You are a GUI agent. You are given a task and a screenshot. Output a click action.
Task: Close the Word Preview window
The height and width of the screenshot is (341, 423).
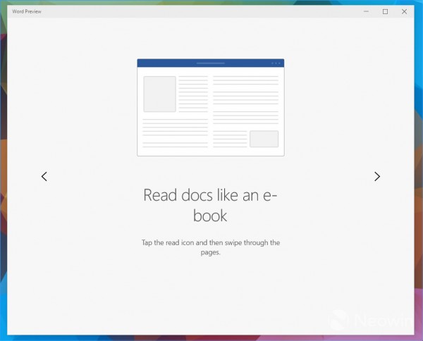404,11
